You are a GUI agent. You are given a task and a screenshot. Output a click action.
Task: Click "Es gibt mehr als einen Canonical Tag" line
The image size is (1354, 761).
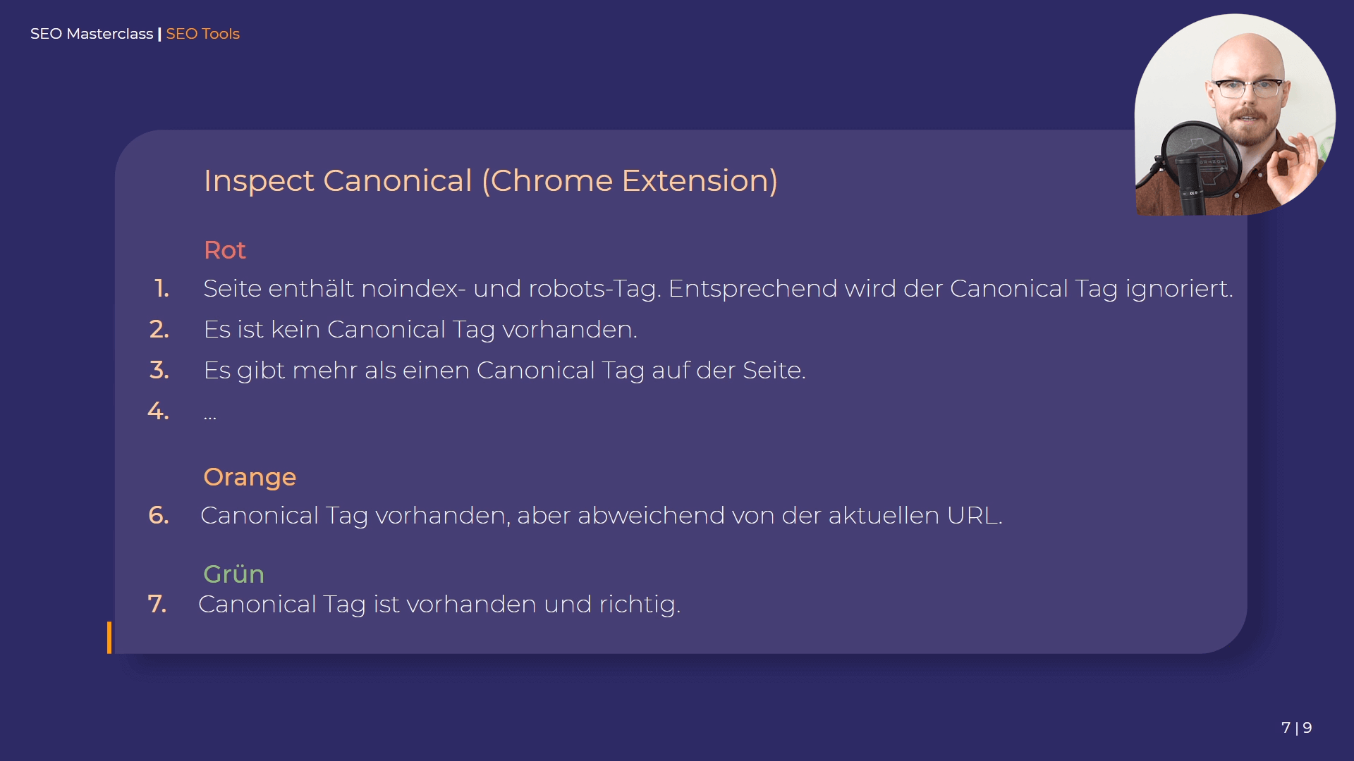click(x=504, y=371)
